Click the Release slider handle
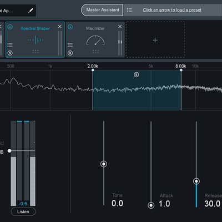Viewport: 222px width, 222px height. pyautogui.click(x=196, y=181)
